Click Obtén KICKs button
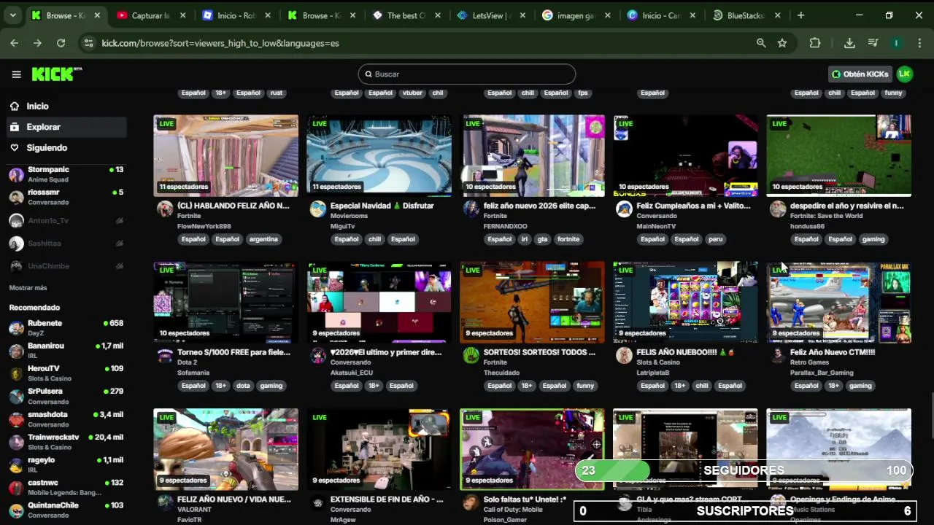The width and height of the screenshot is (934, 525). coord(860,74)
